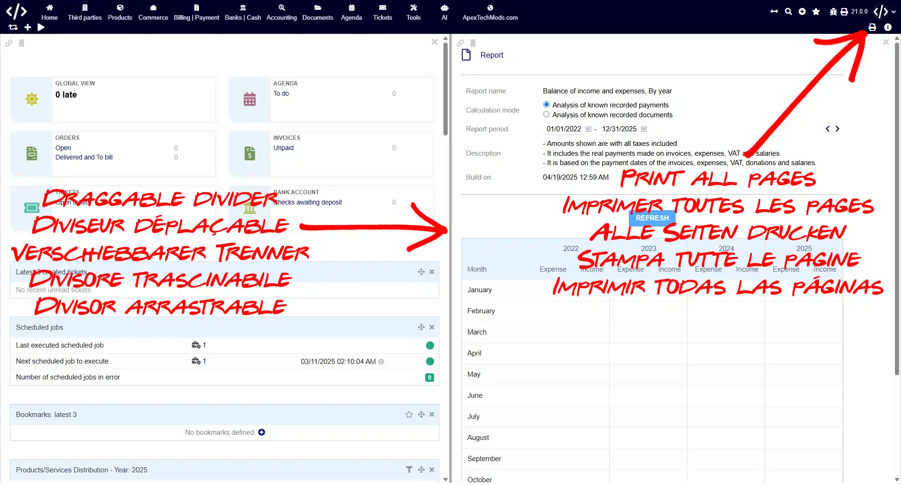This screenshot has width=901, height=485.
Task: Click the report start date field
Action: pos(564,129)
